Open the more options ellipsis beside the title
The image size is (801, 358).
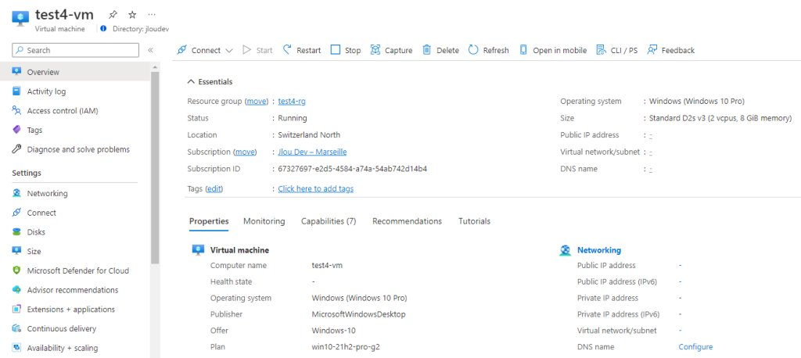tap(152, 15)
